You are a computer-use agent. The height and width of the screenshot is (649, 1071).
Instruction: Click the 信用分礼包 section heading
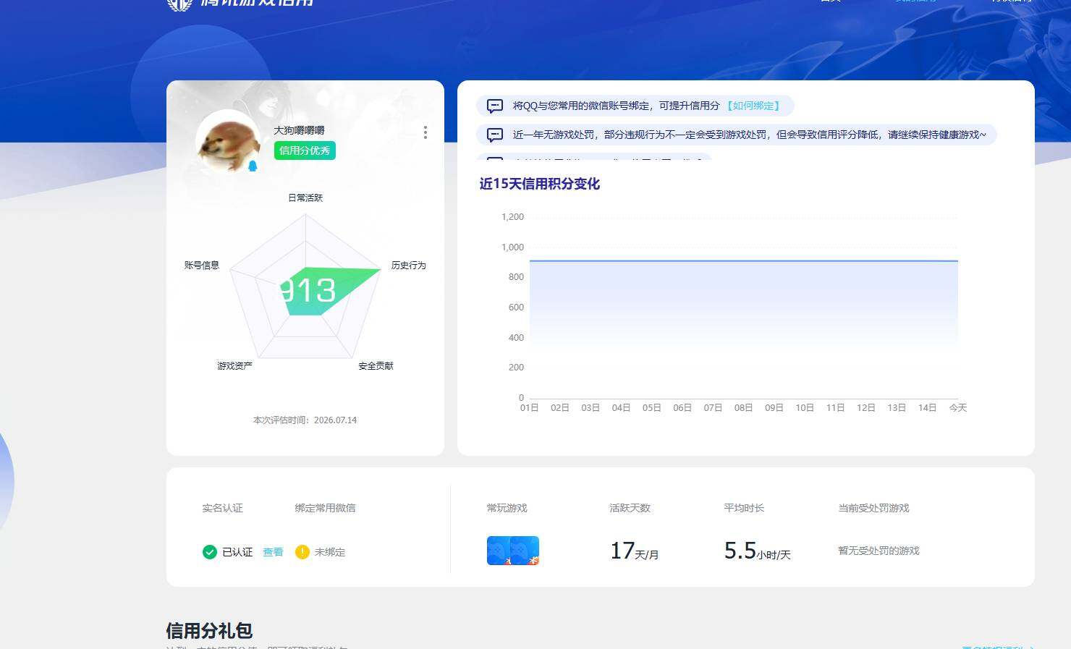(209, 630)
